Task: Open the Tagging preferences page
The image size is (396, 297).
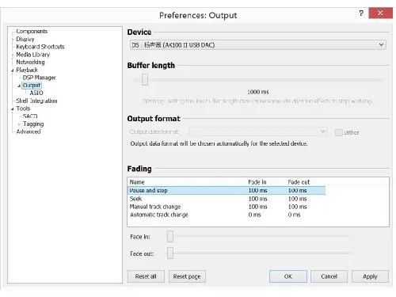Action: (x=33, y=124)
